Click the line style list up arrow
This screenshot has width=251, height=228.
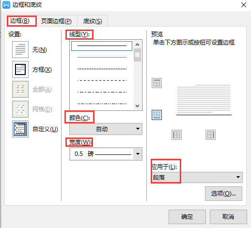[x=138, y=45]
